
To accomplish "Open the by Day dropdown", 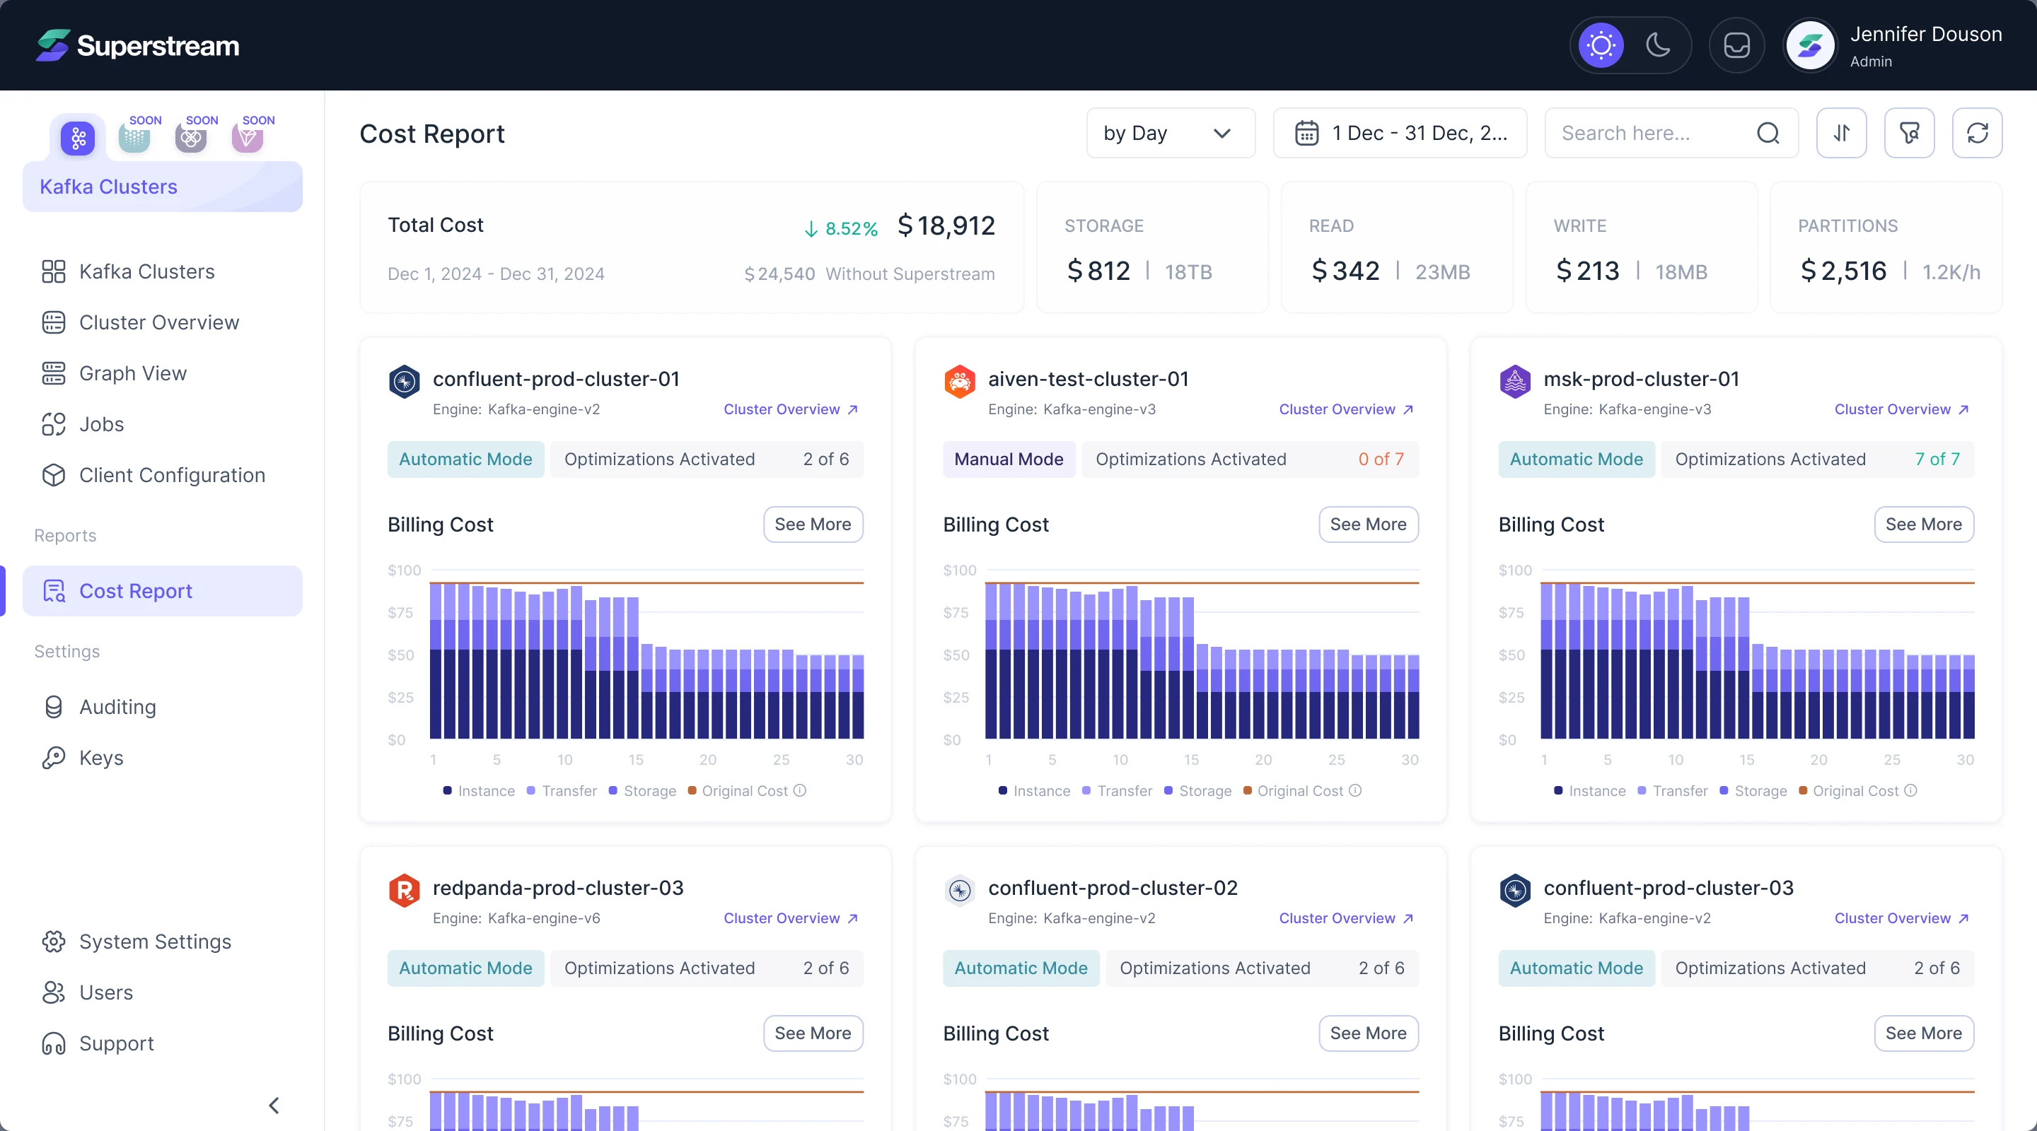I will coord(1171,133).
